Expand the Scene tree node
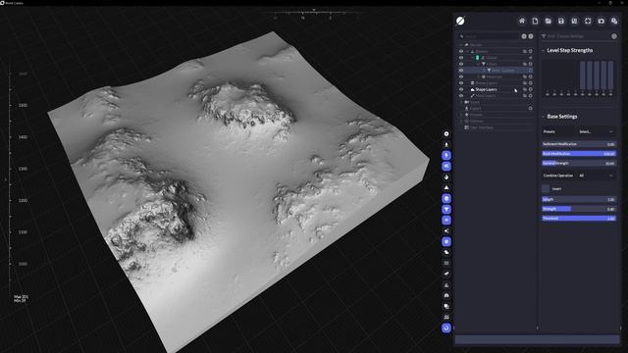628x353 pixels. (461, 102)
